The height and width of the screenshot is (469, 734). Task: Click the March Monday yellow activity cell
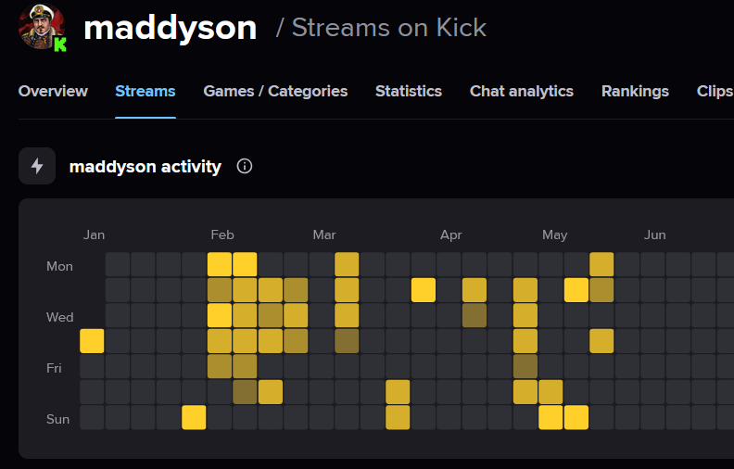[347, 264]
